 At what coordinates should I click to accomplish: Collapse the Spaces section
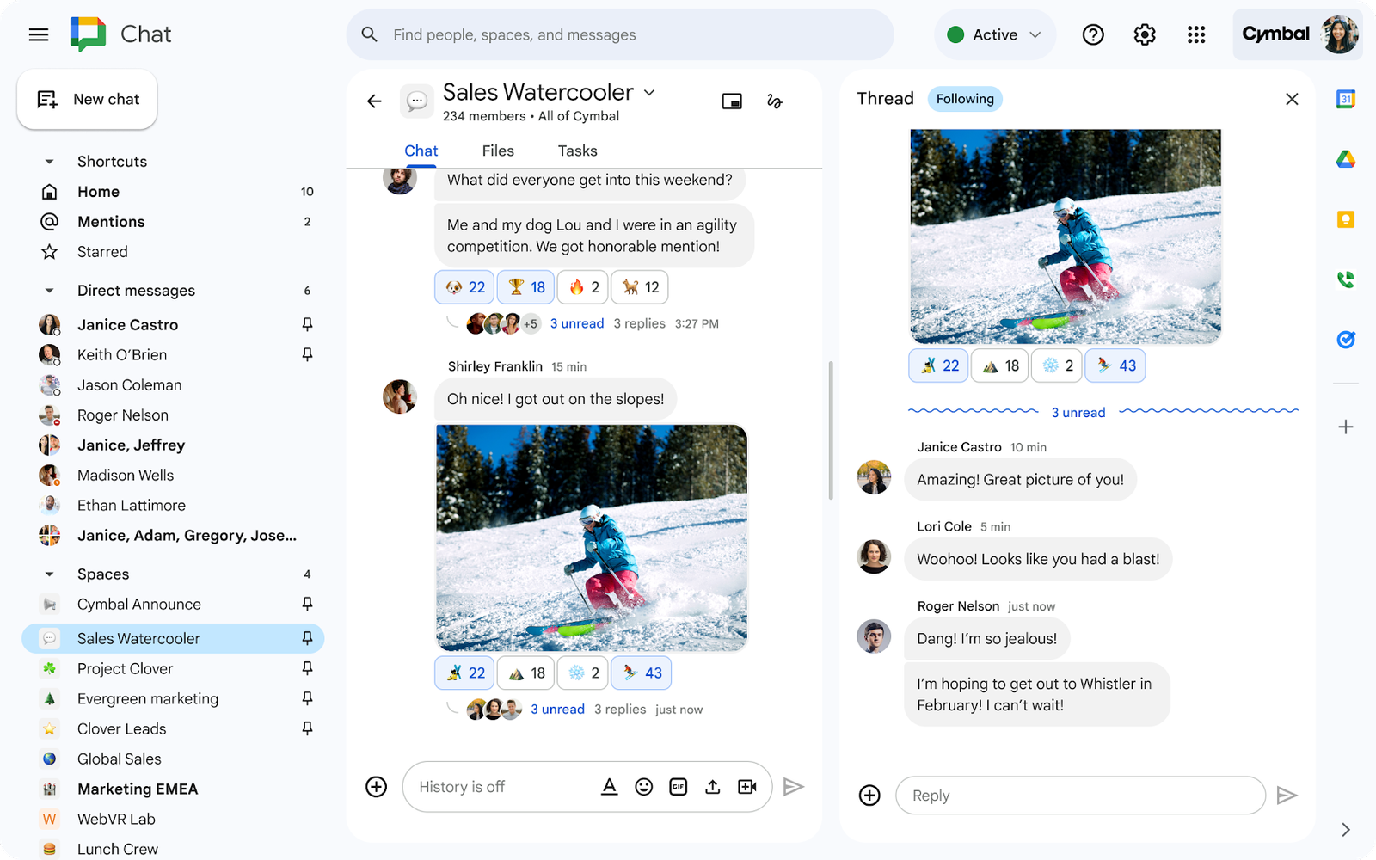pos(48,574)
